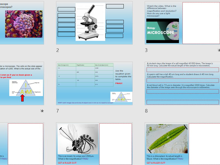
Task: Click the insect wings photo on the bottom-middle slide
Action: coord(78,139)
